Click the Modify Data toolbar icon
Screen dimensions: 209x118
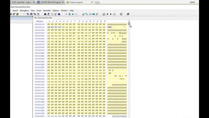[38, 14]
